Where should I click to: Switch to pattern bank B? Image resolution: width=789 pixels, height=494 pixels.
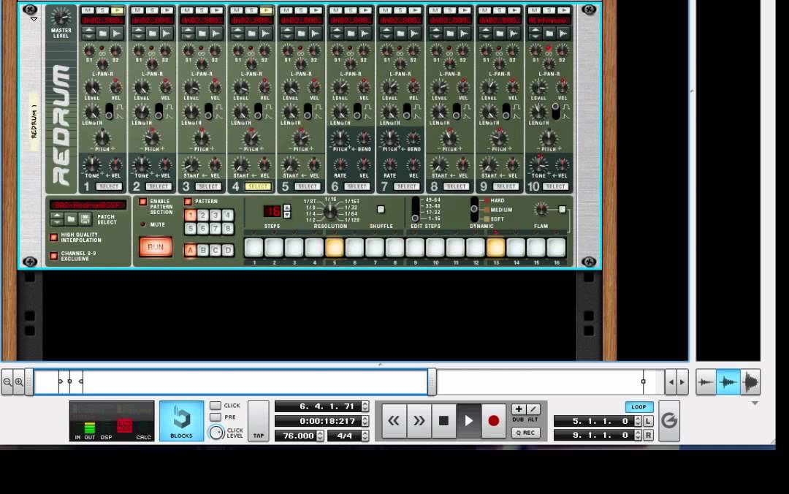click(203, 250)
